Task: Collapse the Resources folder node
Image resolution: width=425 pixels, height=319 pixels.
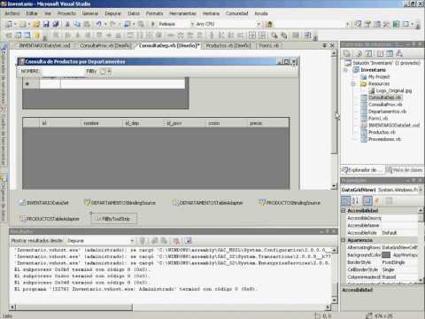Action: [x=352, y=84]
